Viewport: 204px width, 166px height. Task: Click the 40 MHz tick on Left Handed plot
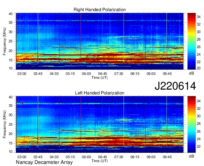(x=10, y=97)
